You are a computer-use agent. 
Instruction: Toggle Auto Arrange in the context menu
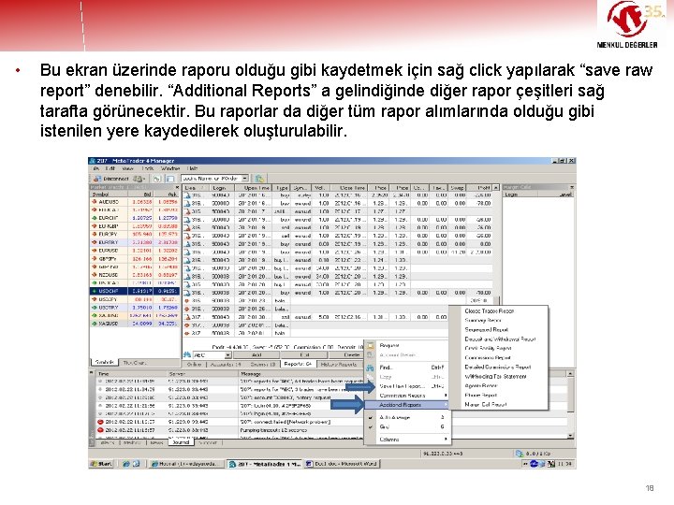tap(406, 417)
